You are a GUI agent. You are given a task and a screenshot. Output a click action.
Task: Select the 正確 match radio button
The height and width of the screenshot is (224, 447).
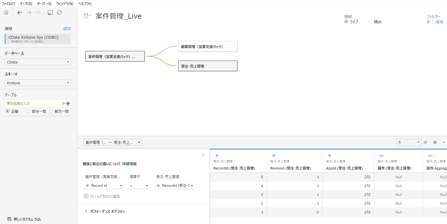[8, 111]
